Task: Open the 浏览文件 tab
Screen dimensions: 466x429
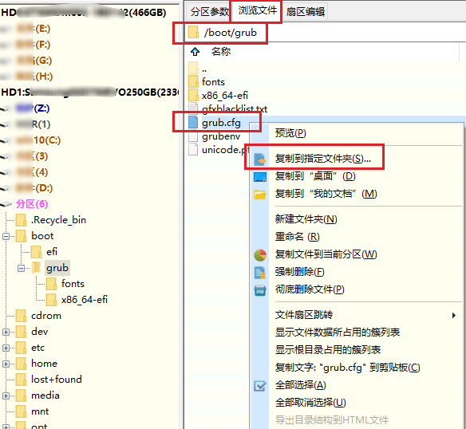Action: [257, 10]
